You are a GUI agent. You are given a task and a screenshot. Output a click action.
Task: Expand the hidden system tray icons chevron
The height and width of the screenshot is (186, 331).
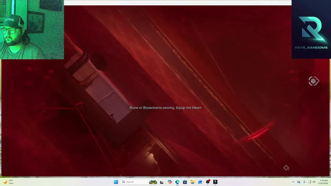coord(293,182)
